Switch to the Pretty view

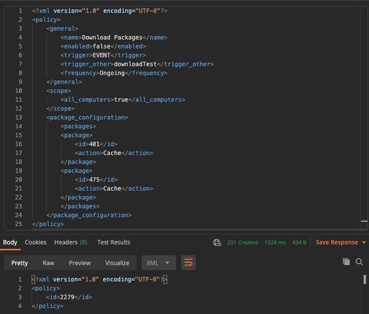(20, 263)
